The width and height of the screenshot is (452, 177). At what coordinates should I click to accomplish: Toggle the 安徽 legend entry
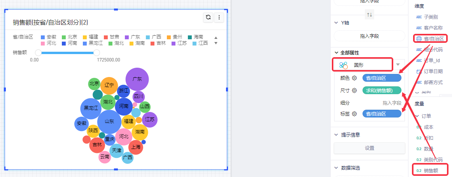click(x=49, y=37)
